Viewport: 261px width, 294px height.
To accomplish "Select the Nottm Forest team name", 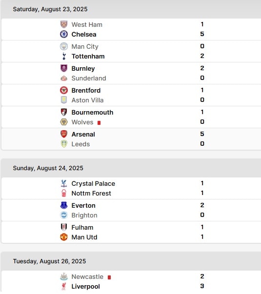I will point(91,193).
